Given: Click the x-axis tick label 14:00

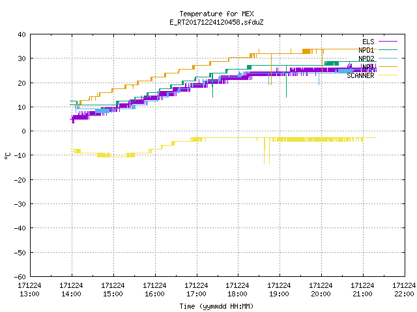Looking at the screenshot, I should pos(71,294).
